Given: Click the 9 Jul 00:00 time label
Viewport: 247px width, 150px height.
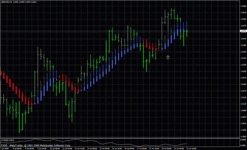Looking at the screenshot, I should click(x=30, y=148).
